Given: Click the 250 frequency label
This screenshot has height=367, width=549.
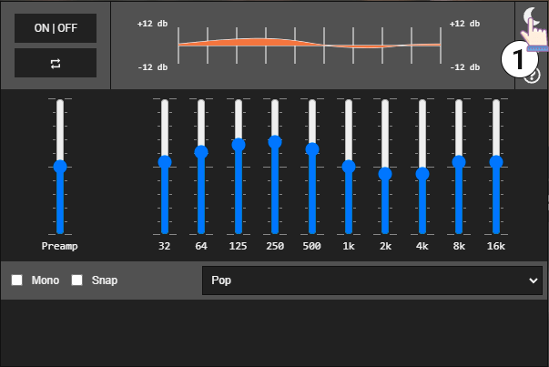Looking at the screenshot, I should [x=275, y=246].
